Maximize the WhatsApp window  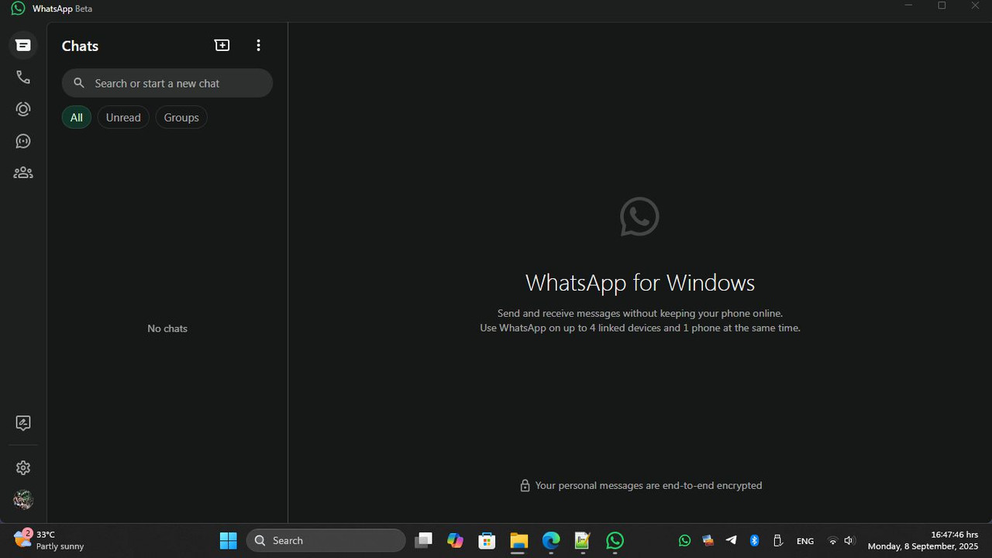tap(942, 5)
